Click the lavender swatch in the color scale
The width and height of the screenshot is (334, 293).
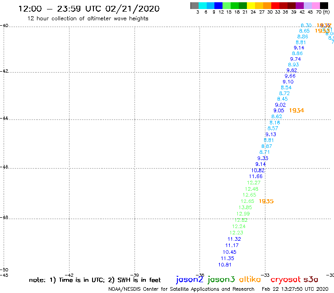click(x=308, y=5)
